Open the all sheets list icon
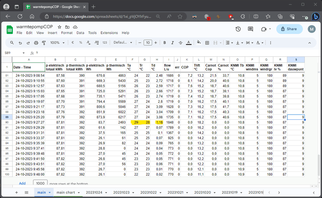The image size is (322, 198). click(x=27, y=193)
